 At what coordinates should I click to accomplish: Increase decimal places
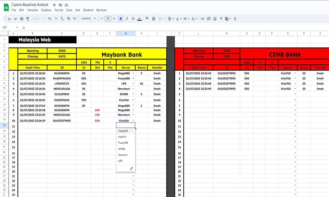(x=68, y=19)
